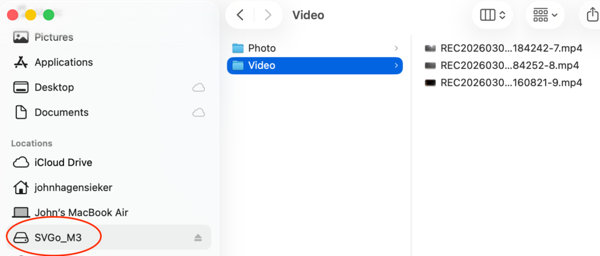Viewport: 600px width, 256px height.
Task: Select Desktop in the sidebar
Action: click(54, 87)
